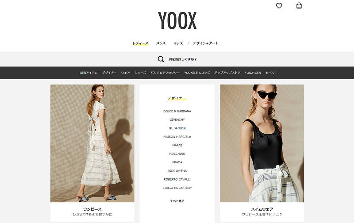
Task: Open バッグ&アクセサリー menu
Action: click(x=165, y=73)
